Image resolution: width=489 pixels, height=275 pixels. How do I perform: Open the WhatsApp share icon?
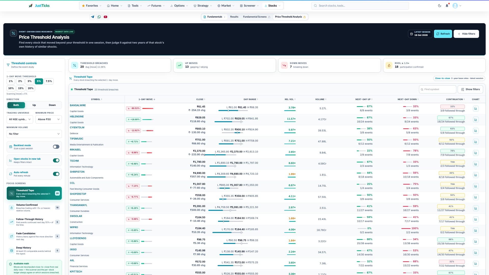point(99,17)
